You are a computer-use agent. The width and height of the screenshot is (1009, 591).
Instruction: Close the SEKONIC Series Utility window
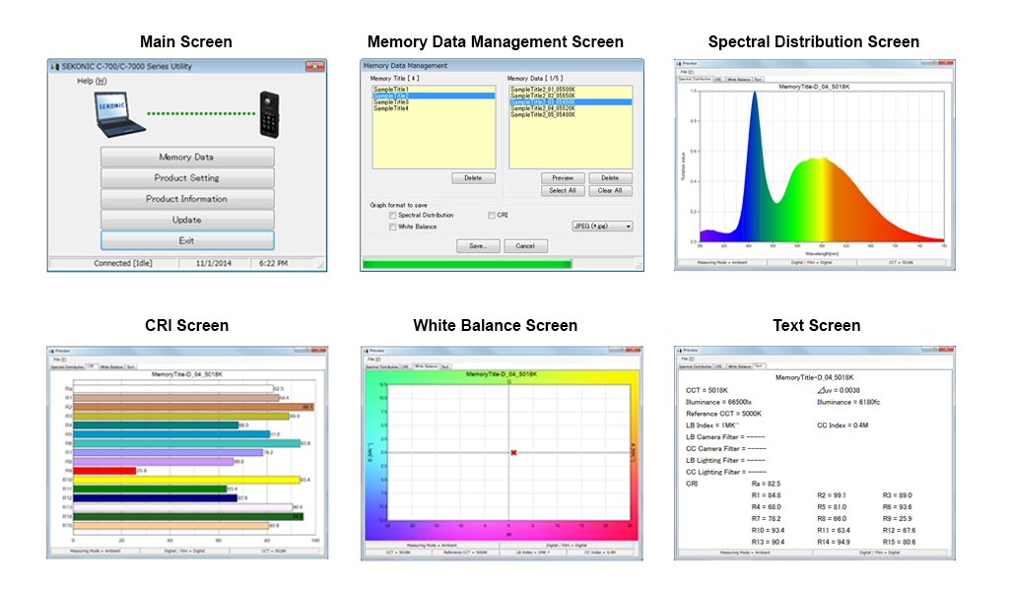pos(314,67)
